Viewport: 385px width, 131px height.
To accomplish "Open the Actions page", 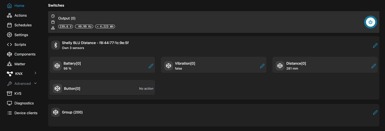I will pyautogui.click(x=20, y=15).
